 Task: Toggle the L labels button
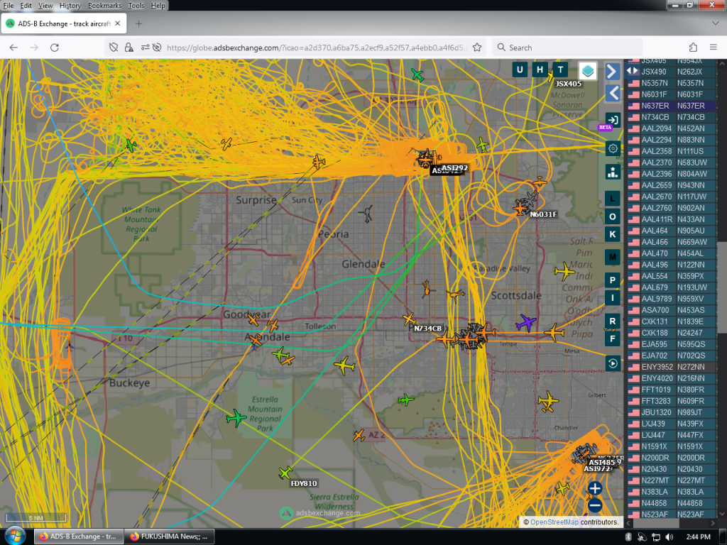pyautogui.click(x=613, y=199)
